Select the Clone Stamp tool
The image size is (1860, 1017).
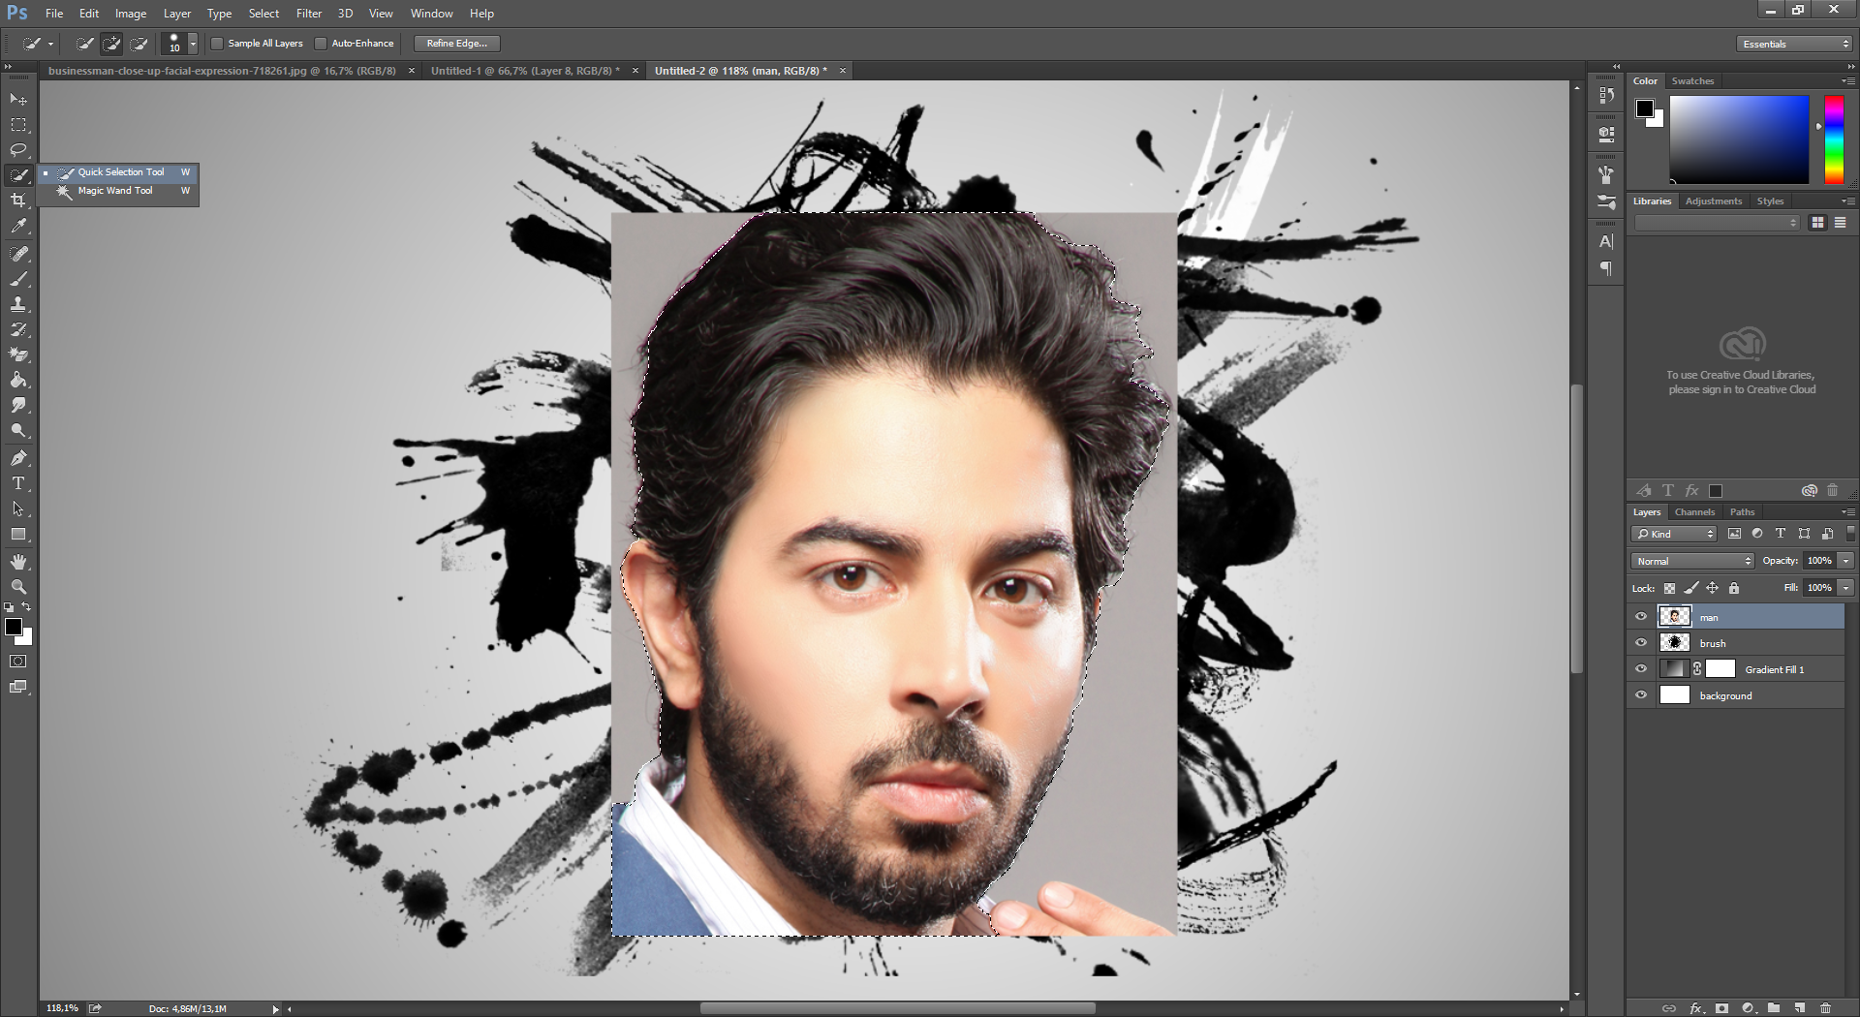(x=18, y=303)
